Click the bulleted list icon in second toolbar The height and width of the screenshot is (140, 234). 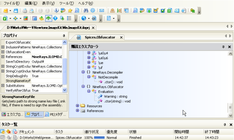tap(69, 18)
